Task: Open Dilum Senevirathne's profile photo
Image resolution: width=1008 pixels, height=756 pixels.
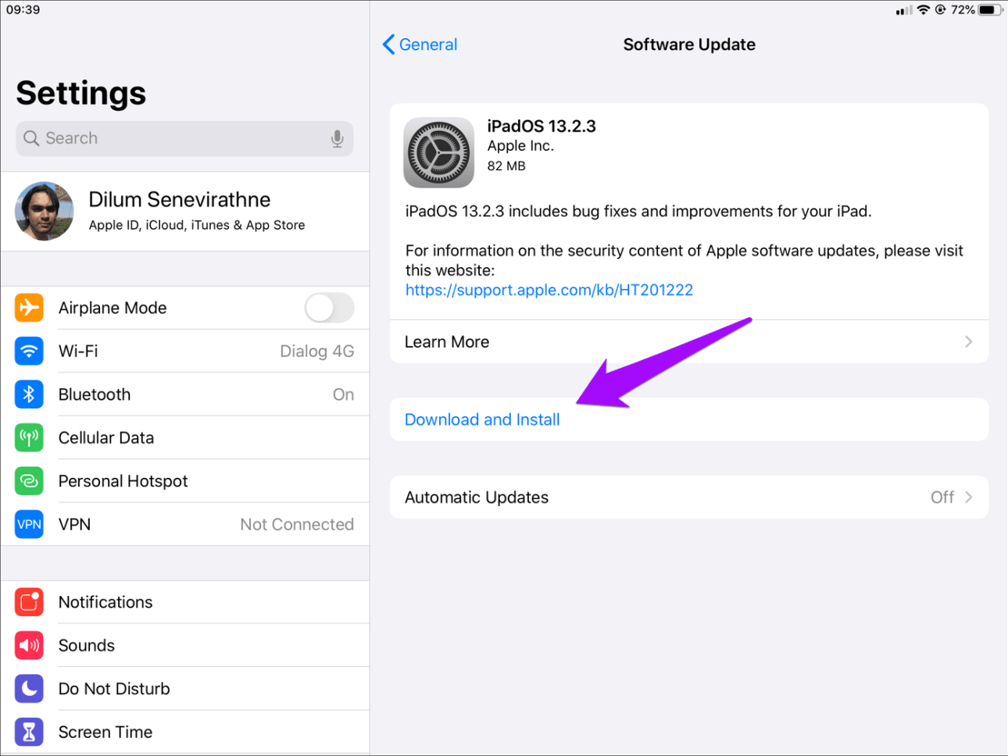Action: coord(45,211)
